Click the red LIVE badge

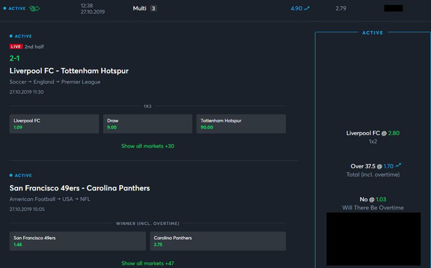15,46
